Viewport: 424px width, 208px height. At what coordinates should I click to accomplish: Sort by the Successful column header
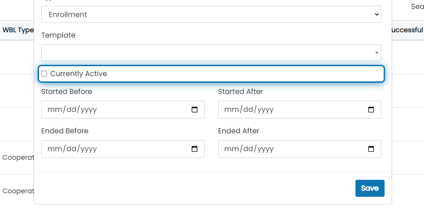tap(407, 30)
